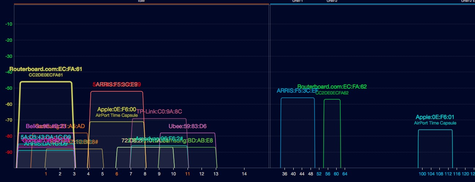Screen dimensions: 475x182
Task: Select the Routerboard.com:EC:FA:61 network label
Action: click(46, 69)
